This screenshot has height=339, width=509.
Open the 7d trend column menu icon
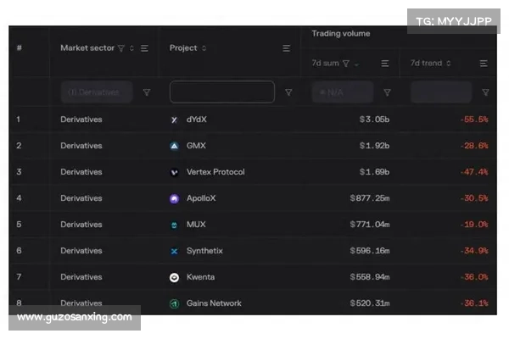484,64
